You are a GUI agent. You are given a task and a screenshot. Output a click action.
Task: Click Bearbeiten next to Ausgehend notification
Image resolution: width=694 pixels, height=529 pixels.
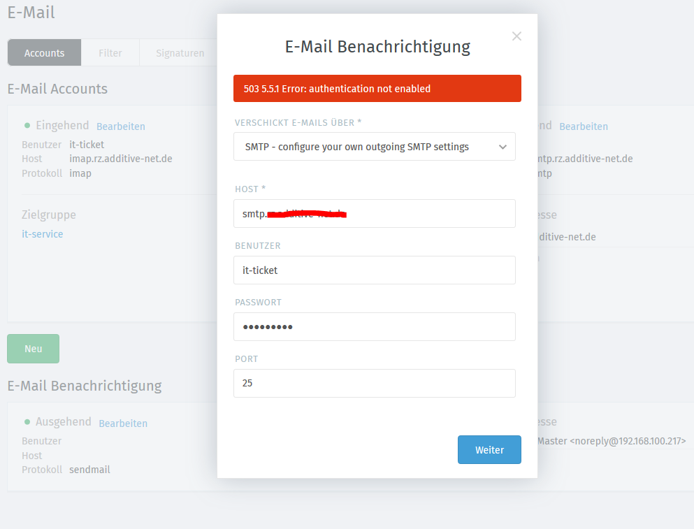coord(123,423)
